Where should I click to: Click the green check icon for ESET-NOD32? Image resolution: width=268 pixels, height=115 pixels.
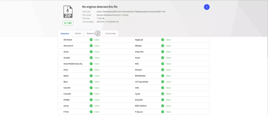[x=163, y=106]
